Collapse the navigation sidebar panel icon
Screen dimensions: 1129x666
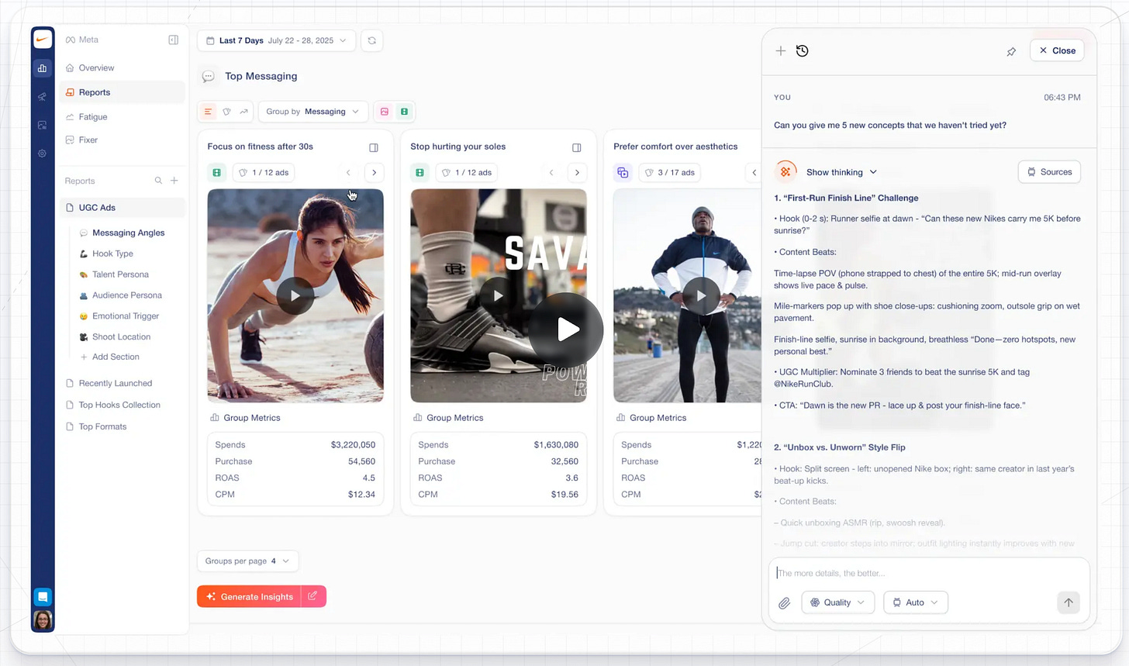pyautogui.click(x=174, y=40)
